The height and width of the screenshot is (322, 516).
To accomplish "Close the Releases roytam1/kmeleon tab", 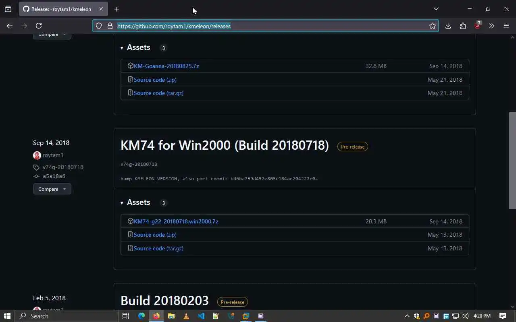I will tap(101, 9).
